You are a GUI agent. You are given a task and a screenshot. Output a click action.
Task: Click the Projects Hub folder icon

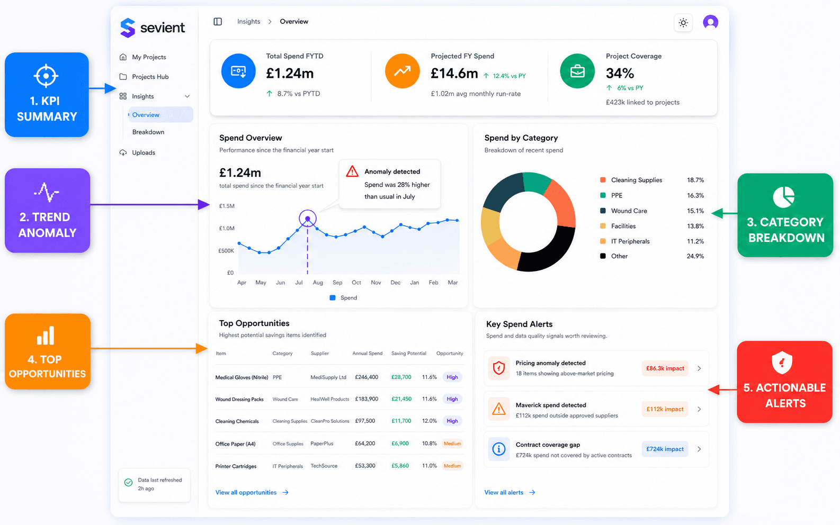pos(123,77)
